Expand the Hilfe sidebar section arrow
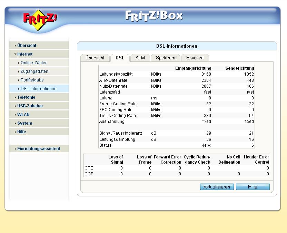Screen dimensions: 287x233 click(16, 132)
